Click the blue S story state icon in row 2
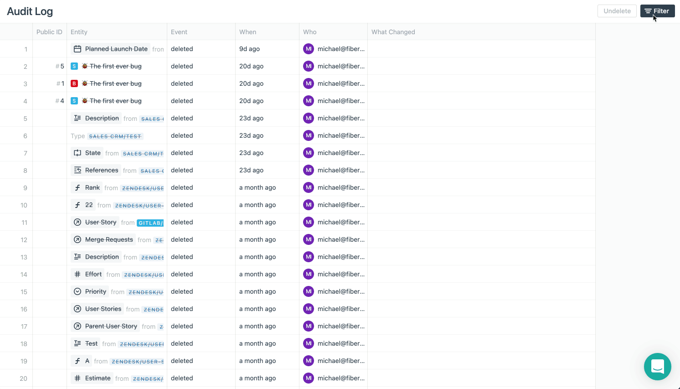 tap(74, 66)
